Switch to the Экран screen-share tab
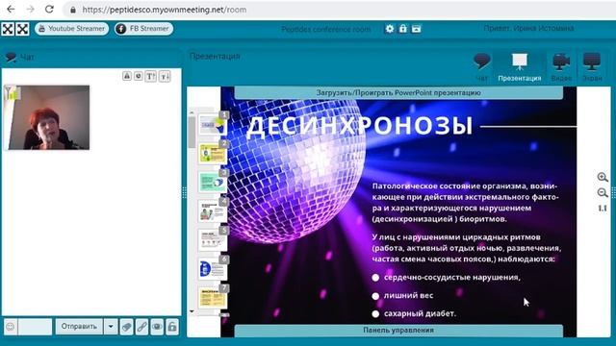The height and width of the screenshot is (346, 616). pyautogui.click(x=592, y=66)
